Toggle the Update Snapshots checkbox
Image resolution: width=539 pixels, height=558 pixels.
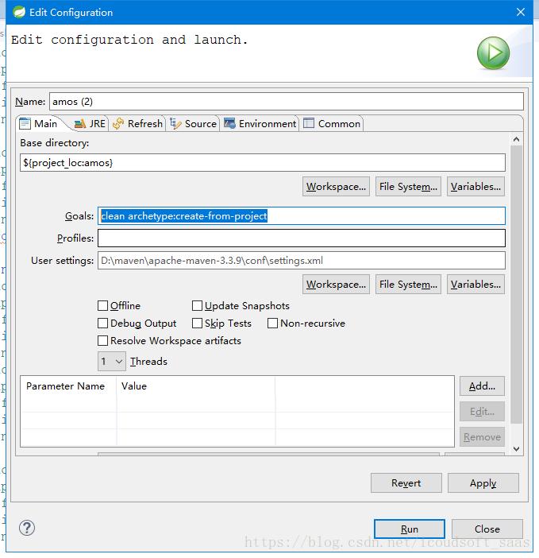pyautogui.click(x=197, y=306)
